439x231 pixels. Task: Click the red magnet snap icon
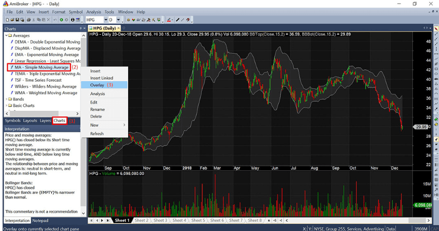(x=188, y=20)
